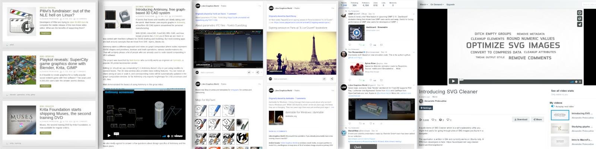Click Blend4Web profile avatar

(x=344, y=132)
